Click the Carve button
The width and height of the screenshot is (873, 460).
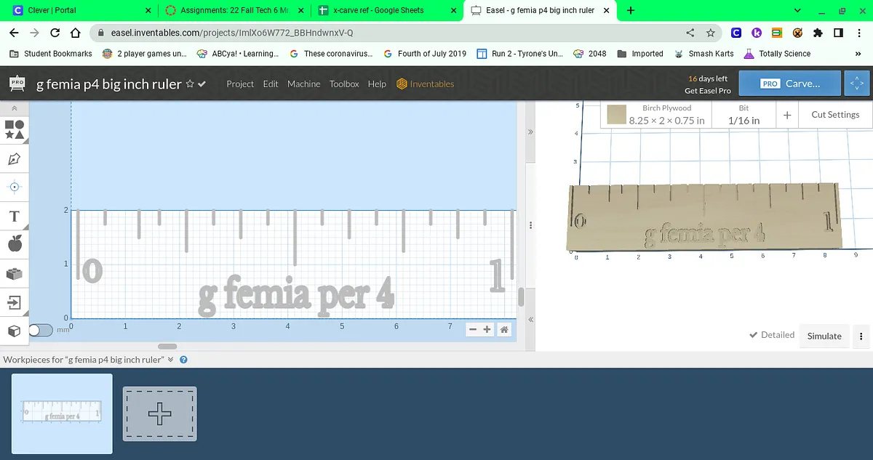(x=789, y=84)
